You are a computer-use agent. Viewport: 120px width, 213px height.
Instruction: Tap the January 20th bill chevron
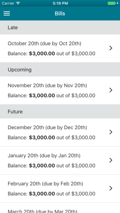click(111, 160)
